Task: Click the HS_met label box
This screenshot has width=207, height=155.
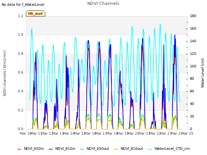Action: pyautogui.click(x=36, y=14)
